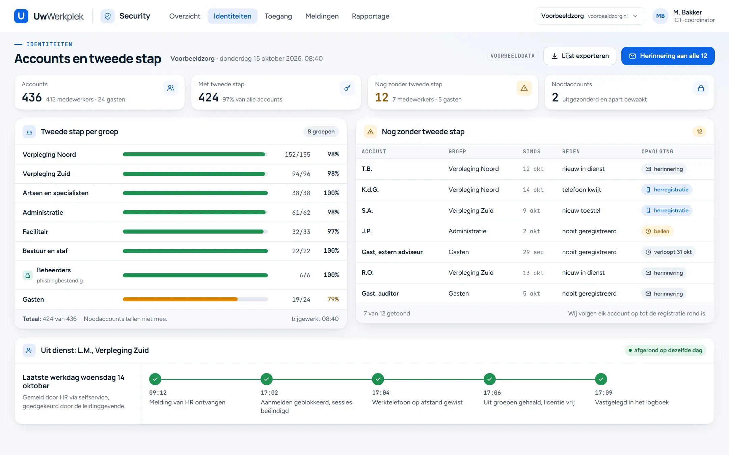Click the warning triangle beside Nog zonder tweede stap panel title
Image resolution: width=729 pixels, height=455 pixels.
pyautogui.click(x=370, y=132)
